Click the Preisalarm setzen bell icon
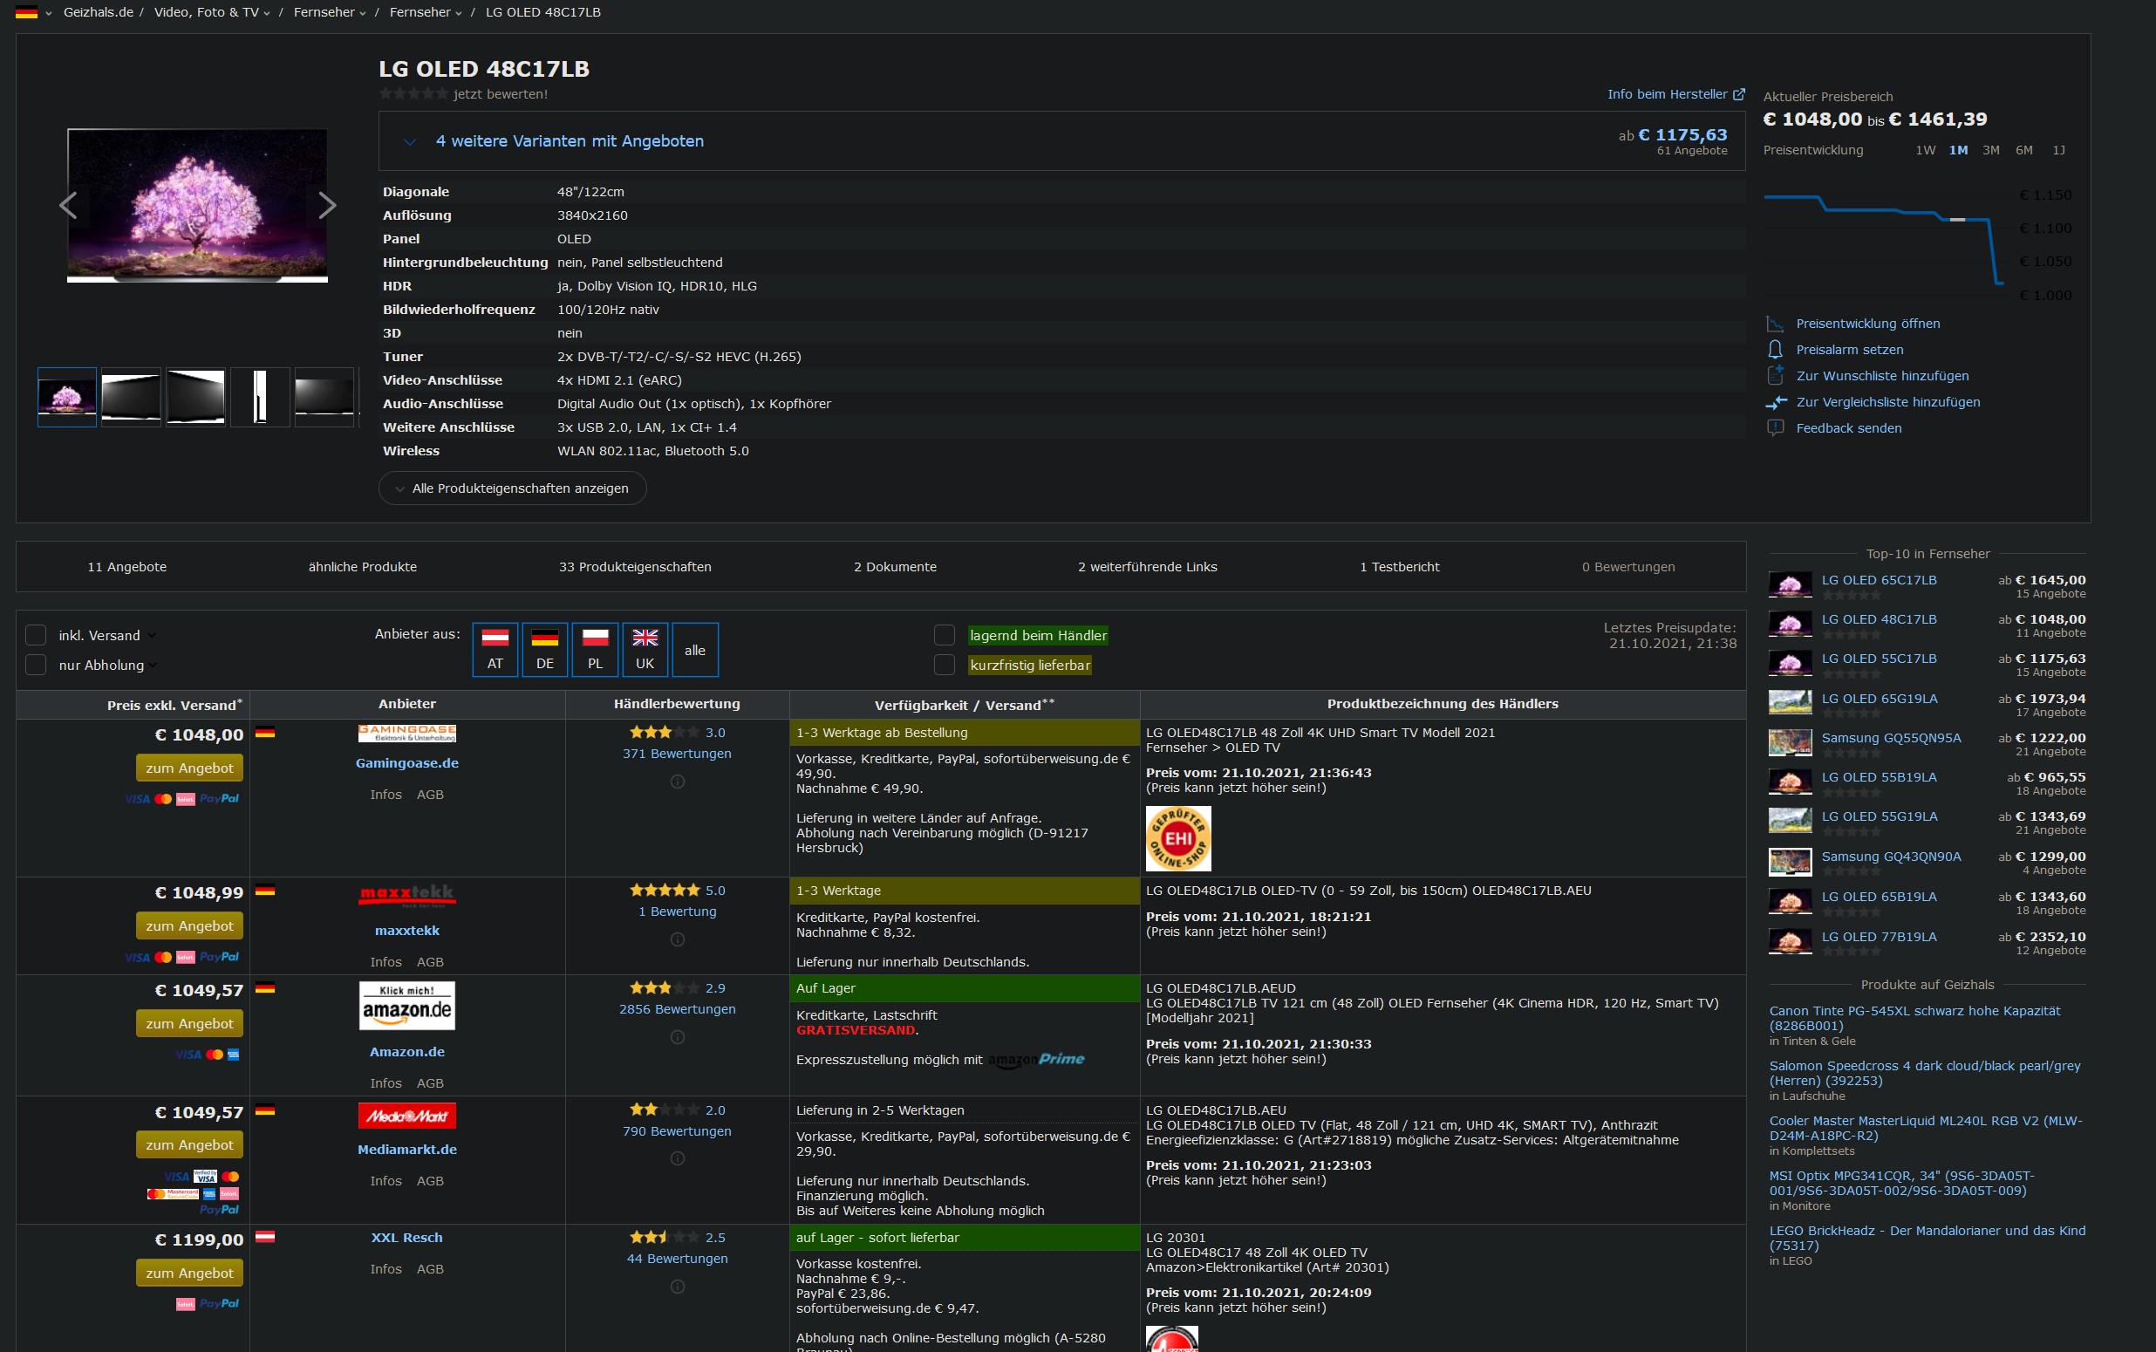 (x=1775, y=350)
